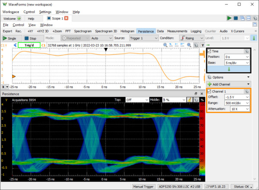
Task: Disable the Channel 1 checkbox
Action: [209, 92]
